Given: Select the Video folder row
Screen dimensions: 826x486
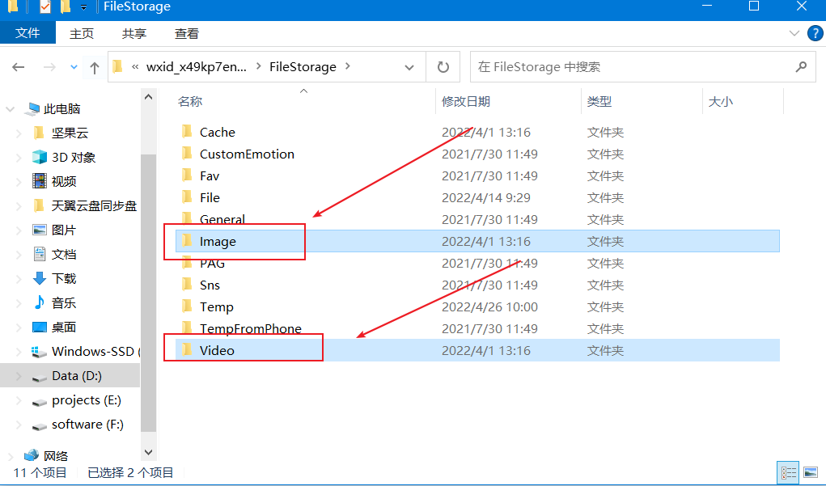Looking at the screenshot, I should coord(477,350).
